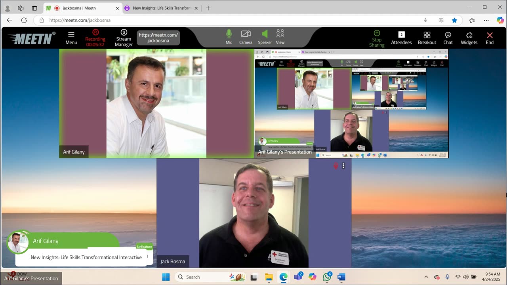Click the microphone permission icon in address bar

point(425,20)
